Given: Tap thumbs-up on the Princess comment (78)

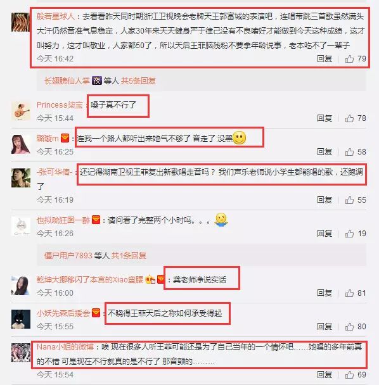Looking at the screenshot, I should click(x=349, y=118).
